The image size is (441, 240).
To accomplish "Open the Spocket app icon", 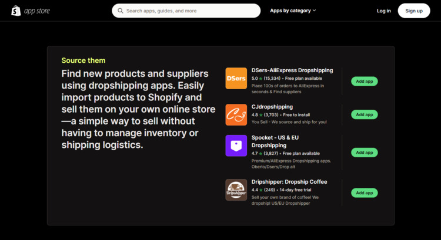I will [236, 146].
